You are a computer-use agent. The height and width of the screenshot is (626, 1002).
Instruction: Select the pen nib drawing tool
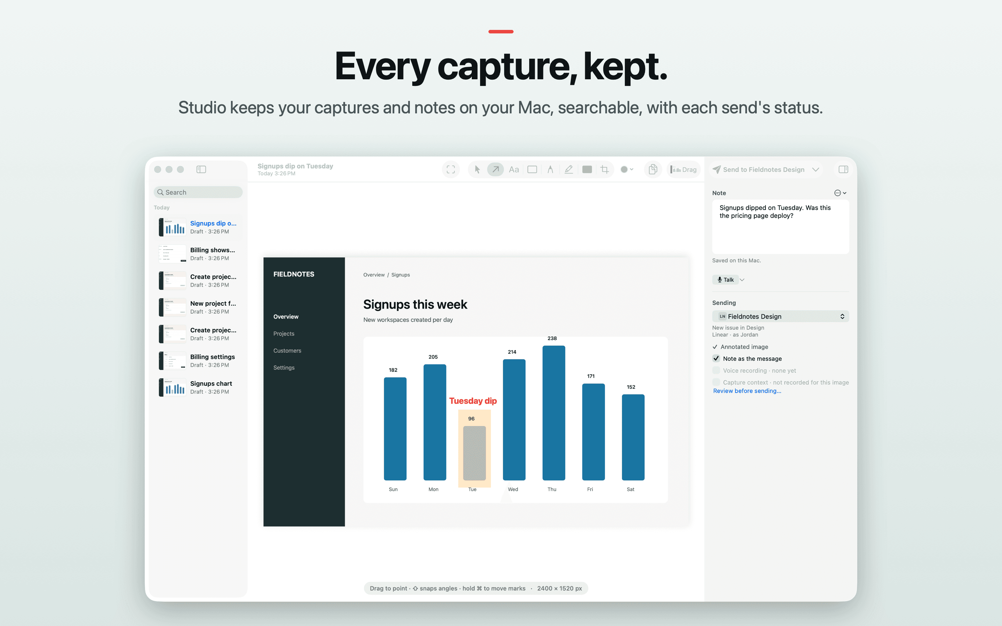coord(550,169)
